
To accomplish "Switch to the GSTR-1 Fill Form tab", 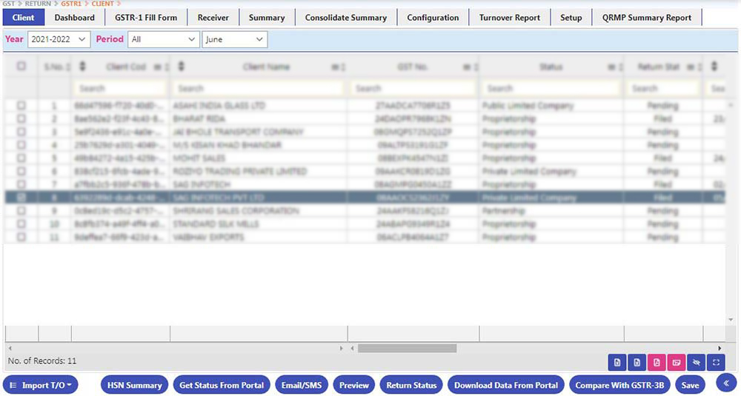I will (146, 18).
